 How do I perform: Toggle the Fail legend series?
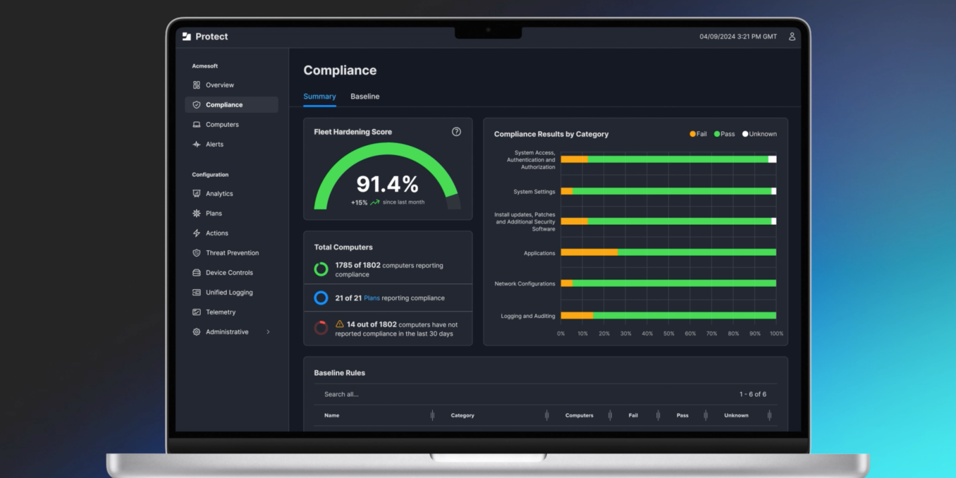(698, 134)
